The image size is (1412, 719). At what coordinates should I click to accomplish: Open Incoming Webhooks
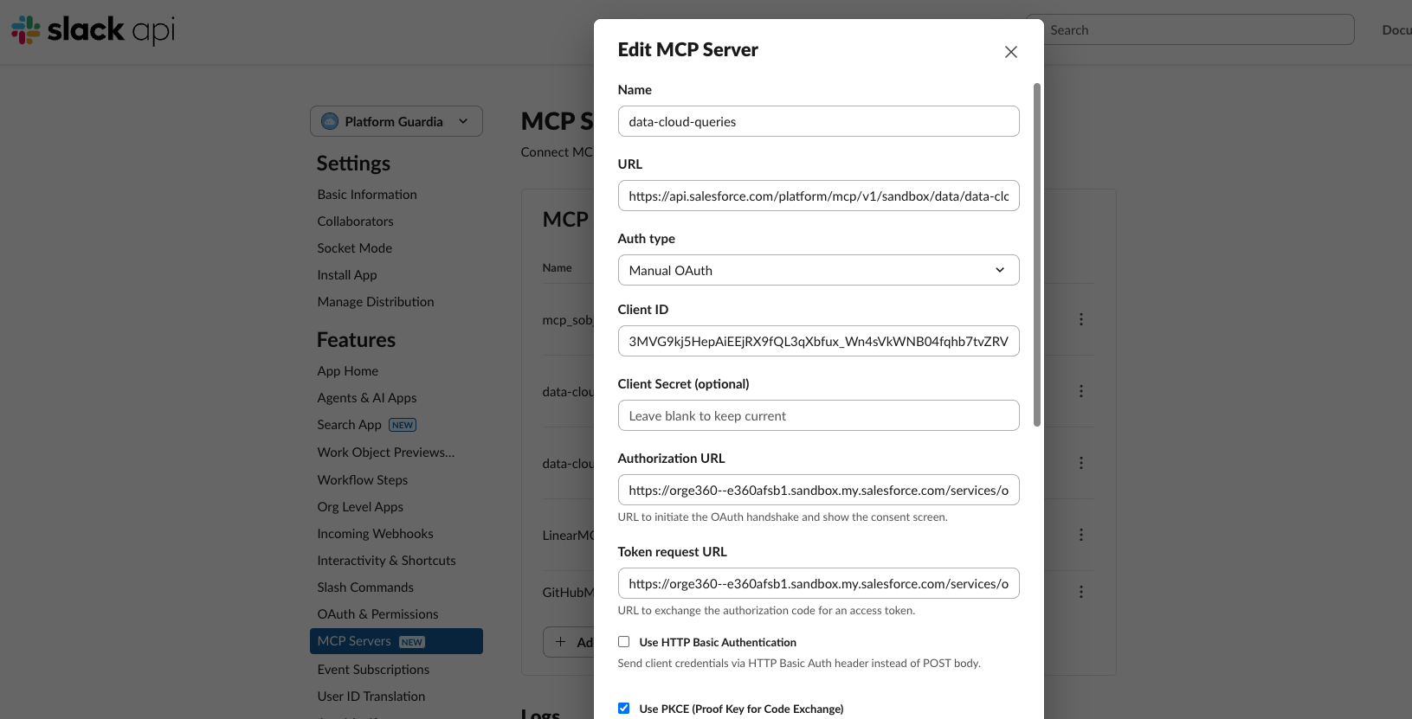(375, 534)
